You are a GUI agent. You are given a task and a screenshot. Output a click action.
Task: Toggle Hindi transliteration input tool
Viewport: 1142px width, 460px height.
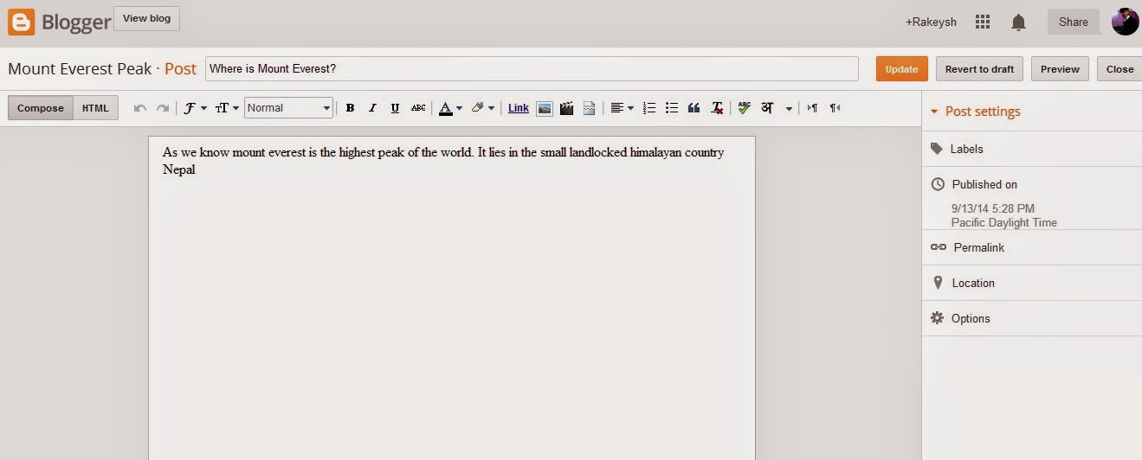767,108
